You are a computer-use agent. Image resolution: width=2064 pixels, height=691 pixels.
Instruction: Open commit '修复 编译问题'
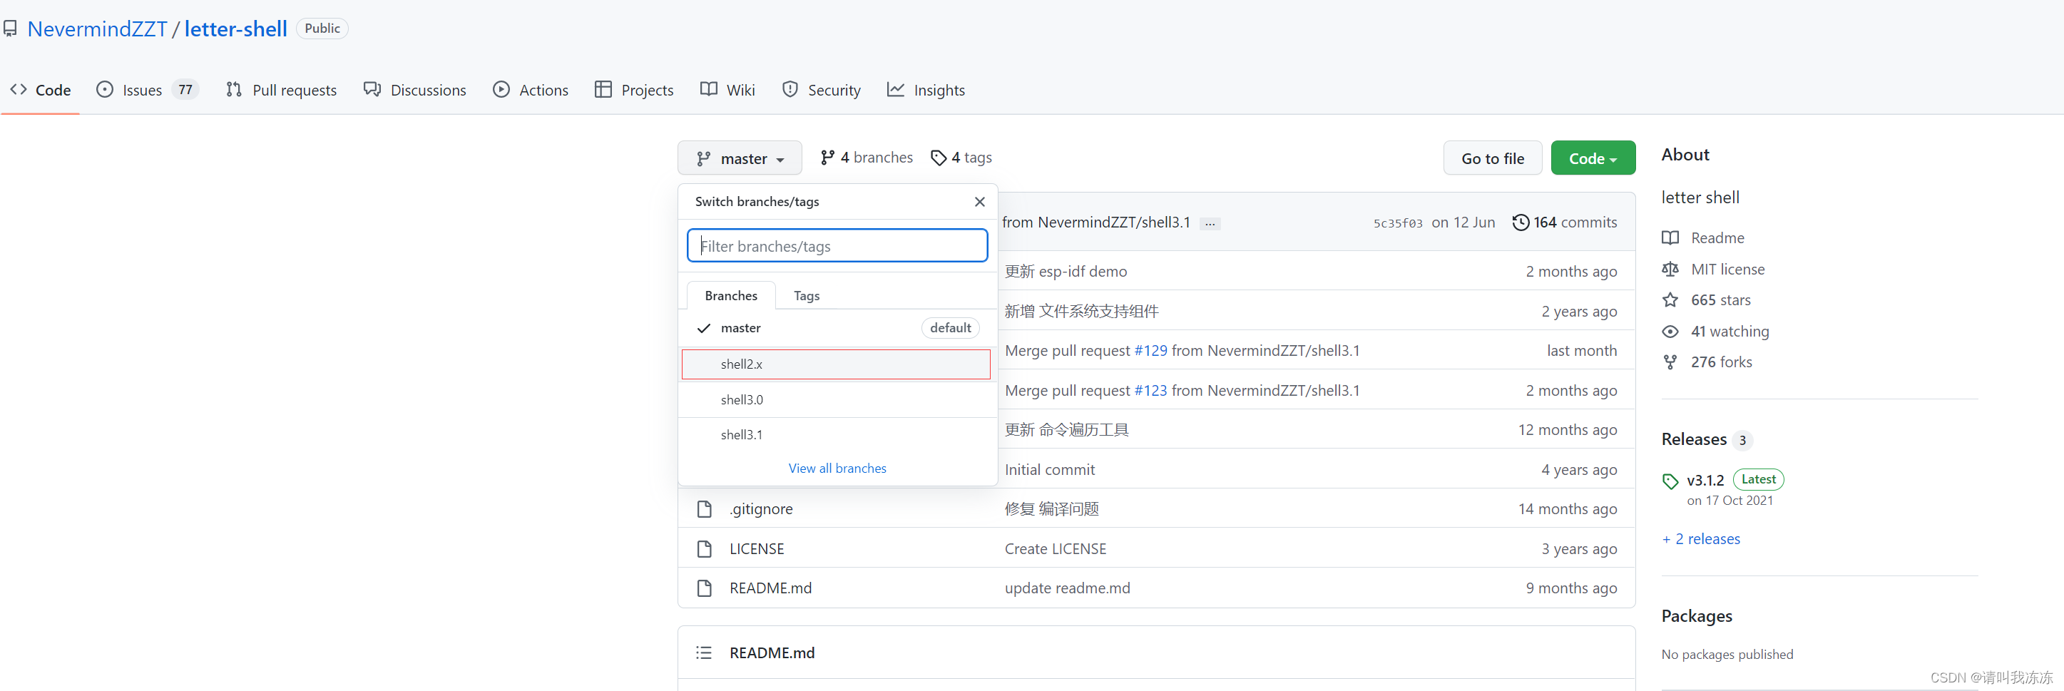coord(1051,509)
